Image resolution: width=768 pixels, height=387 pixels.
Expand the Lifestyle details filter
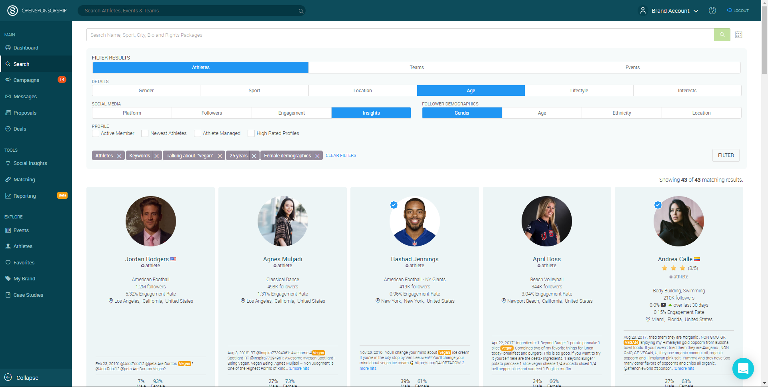(x=579, y=91)
